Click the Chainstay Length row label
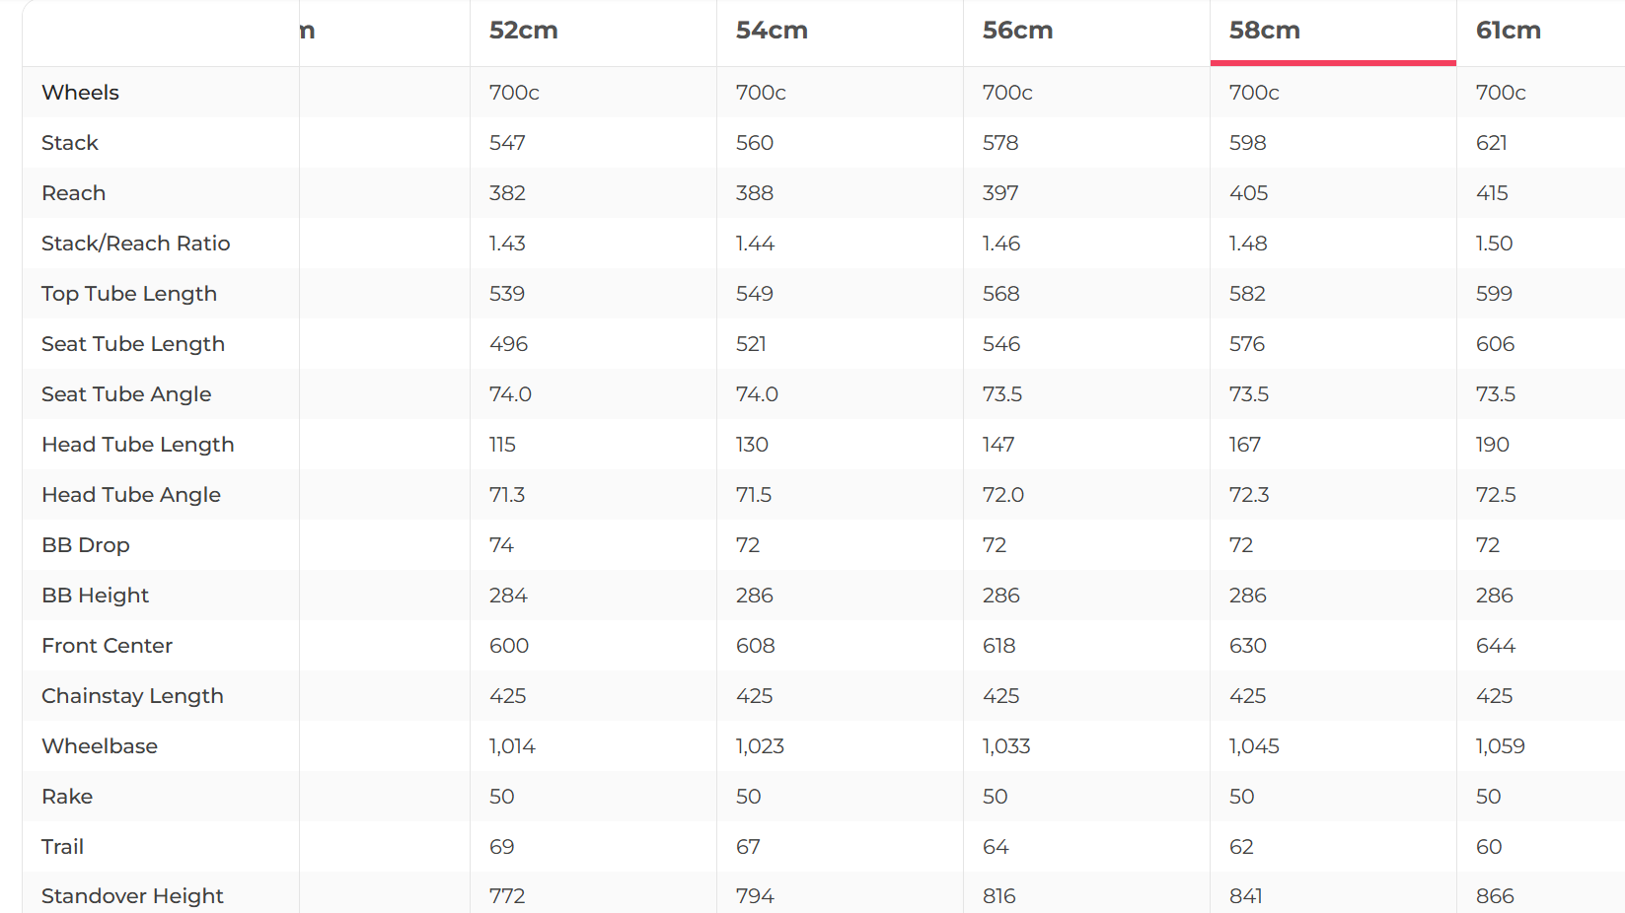1625x913 pixels. pyautogui.click(x=132, y=696)
